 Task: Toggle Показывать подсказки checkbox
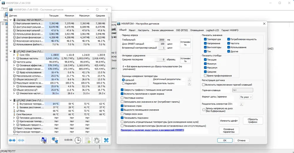click(x=122, y=118)
